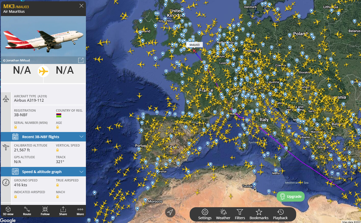Click the Air Mauritius airline name

point(14,11)
